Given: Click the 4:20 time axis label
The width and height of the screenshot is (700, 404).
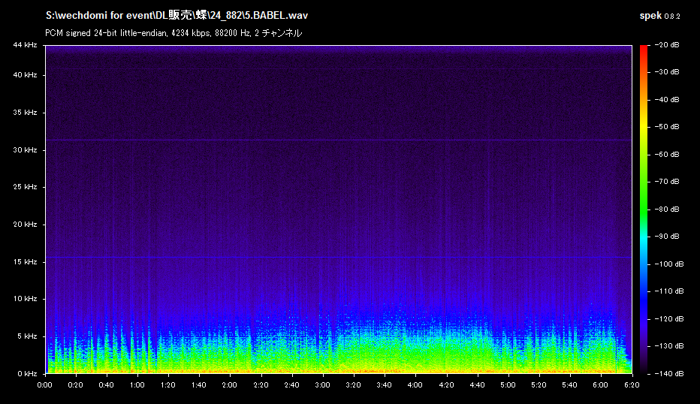Looking at the screenshot, I should [446, 384].
